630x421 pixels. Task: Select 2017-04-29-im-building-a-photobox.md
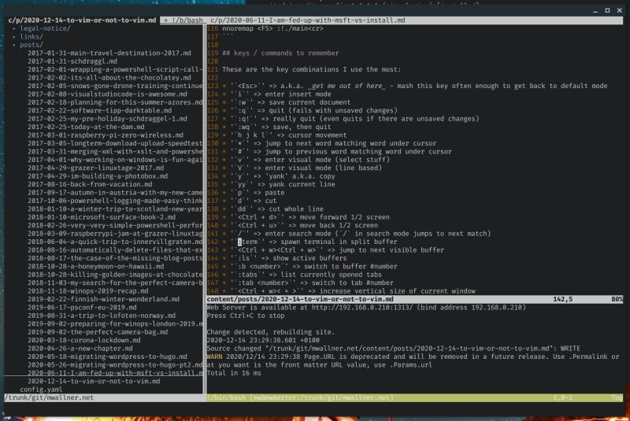pos(98,176)
